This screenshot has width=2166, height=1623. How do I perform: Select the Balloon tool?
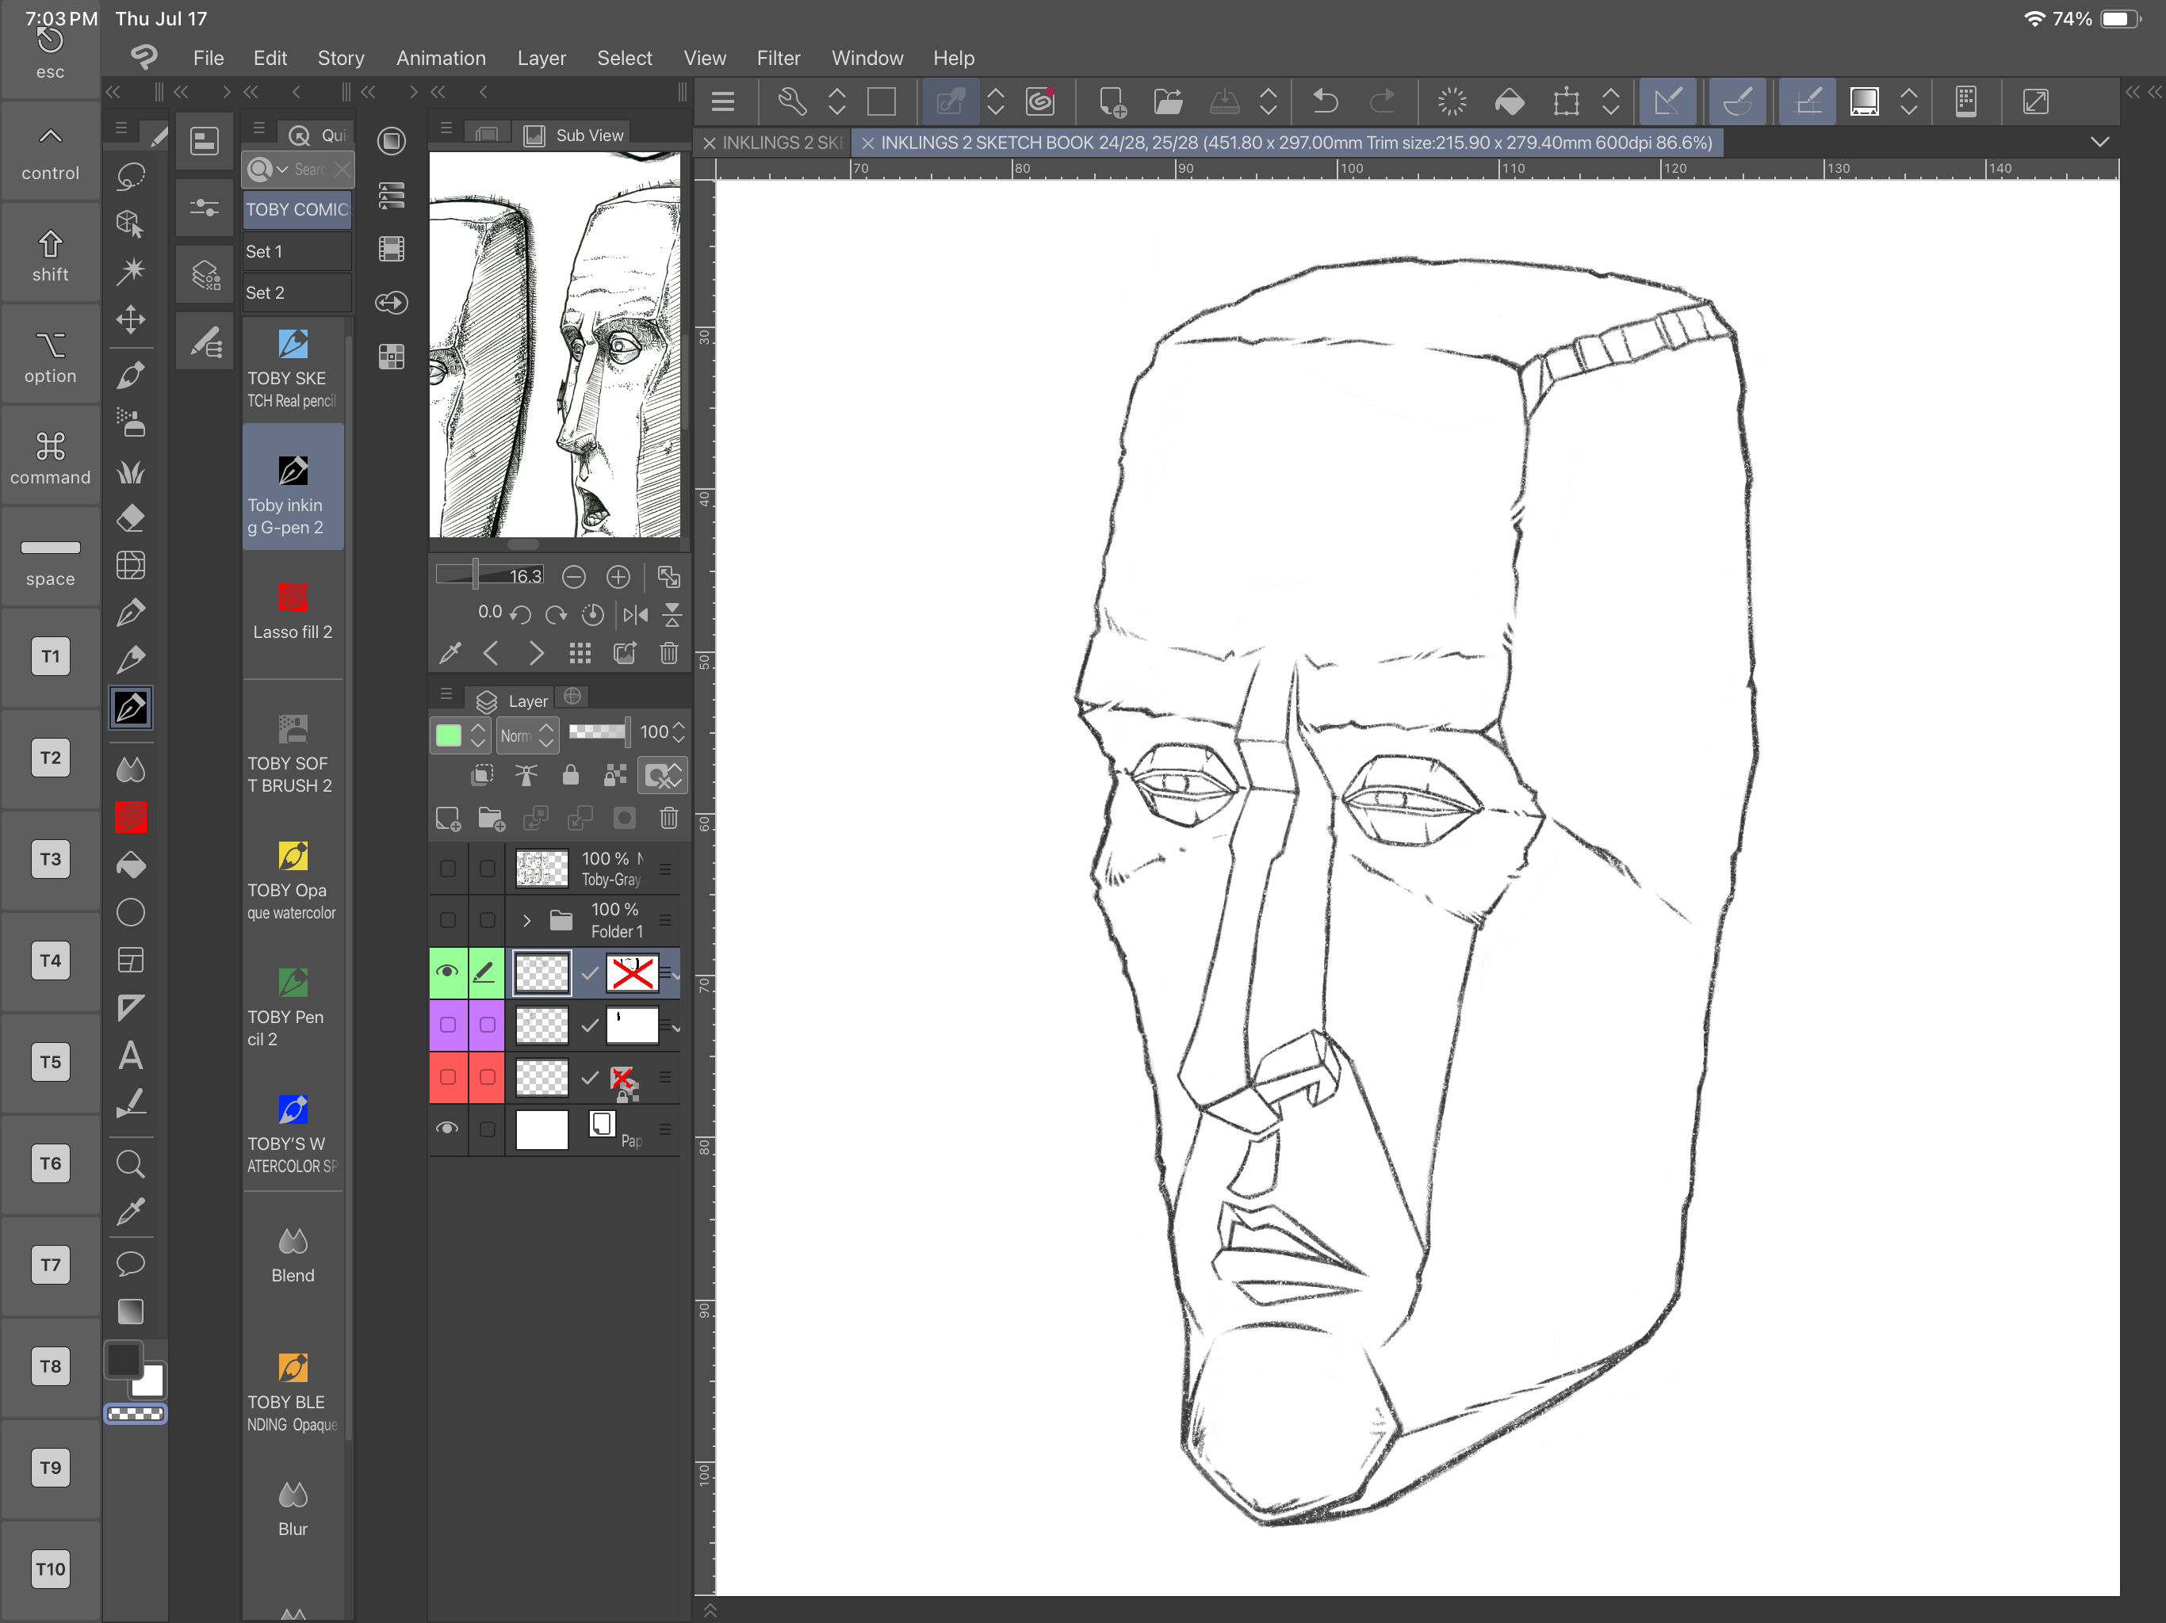point(130,1262)
